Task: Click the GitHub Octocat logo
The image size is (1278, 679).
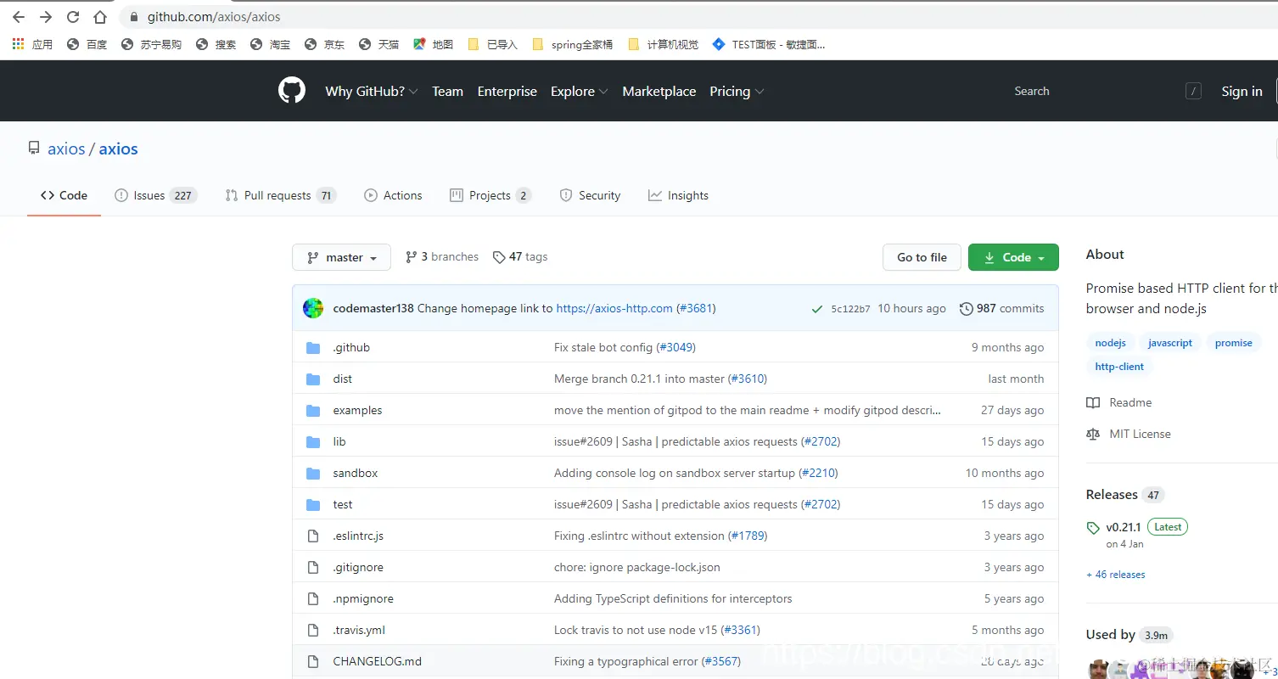Action: click(x=292, y=91)
